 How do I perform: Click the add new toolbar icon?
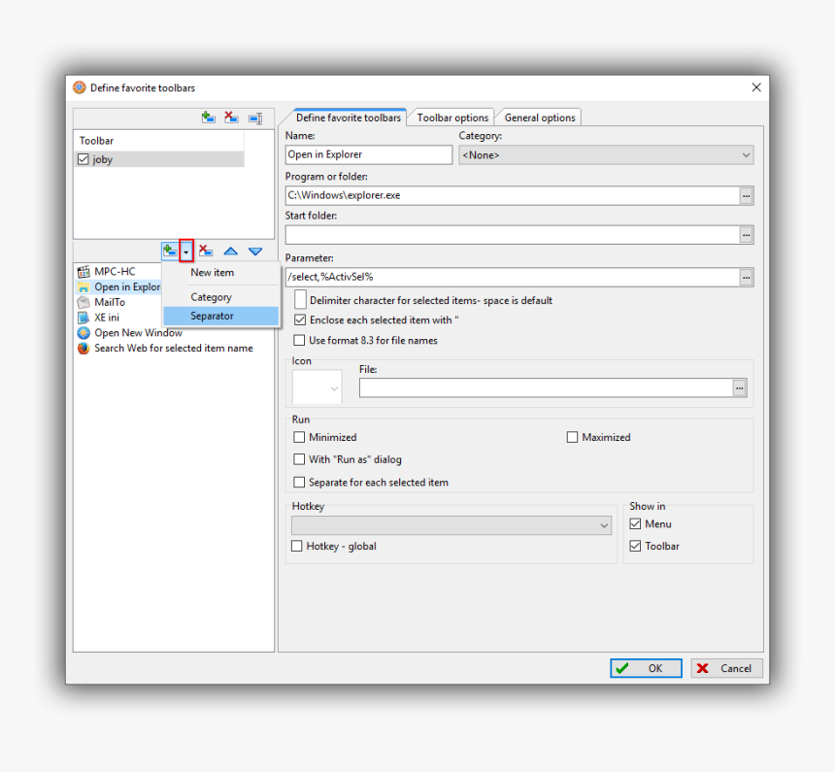(208, 117)
